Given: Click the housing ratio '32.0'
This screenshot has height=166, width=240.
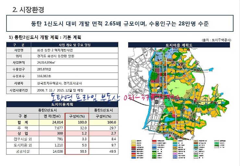Looking at the screenshot, I should click(x=83, y=128).
